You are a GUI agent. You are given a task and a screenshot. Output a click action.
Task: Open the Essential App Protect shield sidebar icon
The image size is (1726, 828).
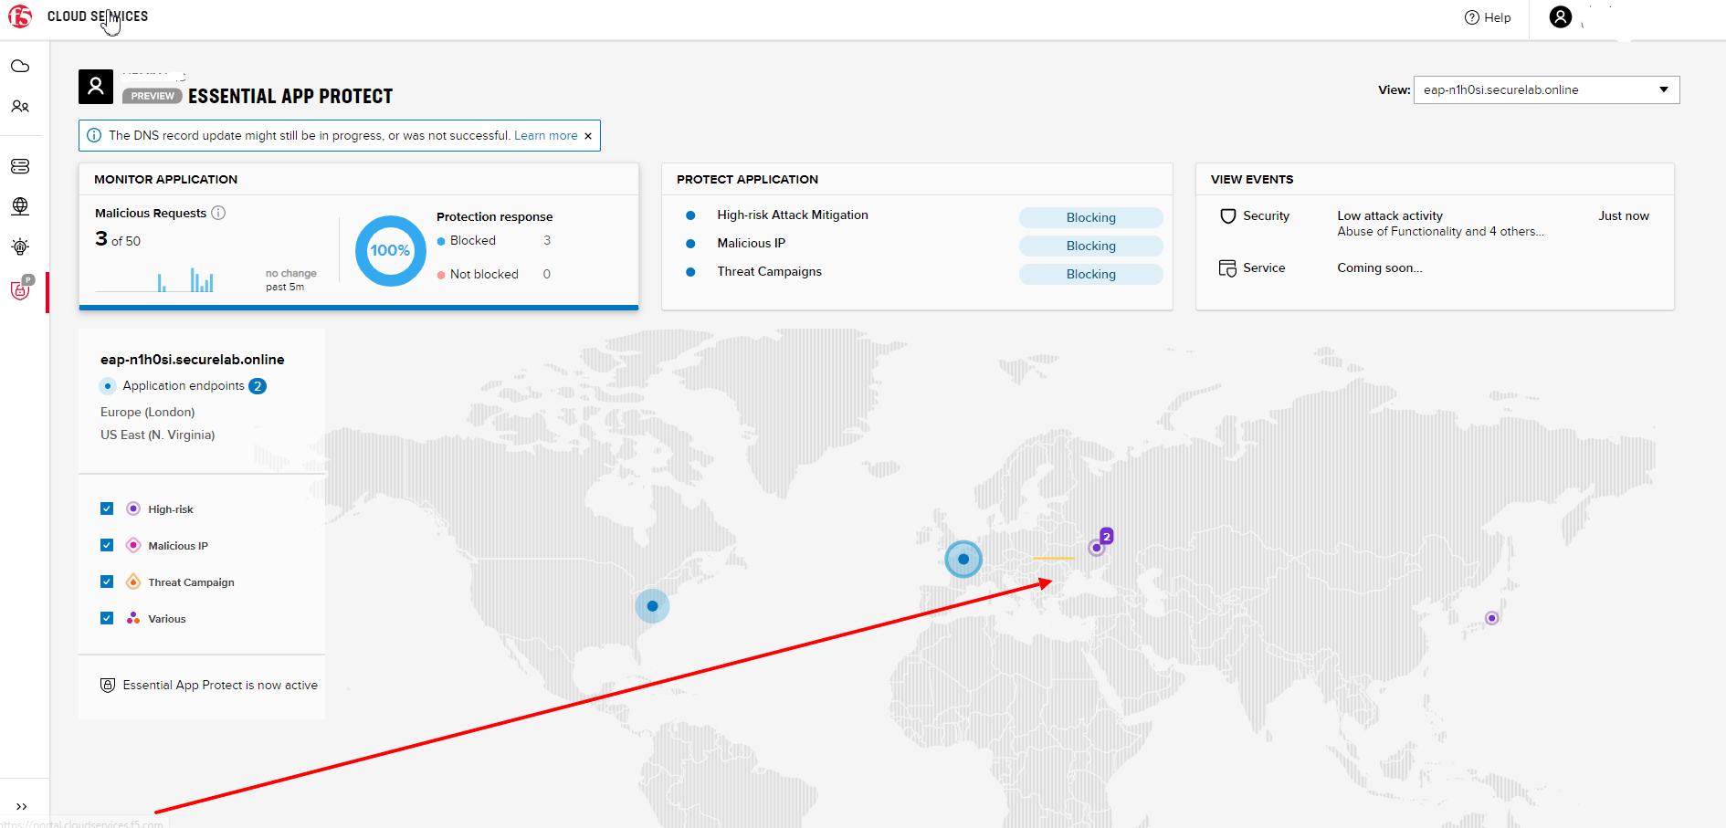click(x=21, y=289)
